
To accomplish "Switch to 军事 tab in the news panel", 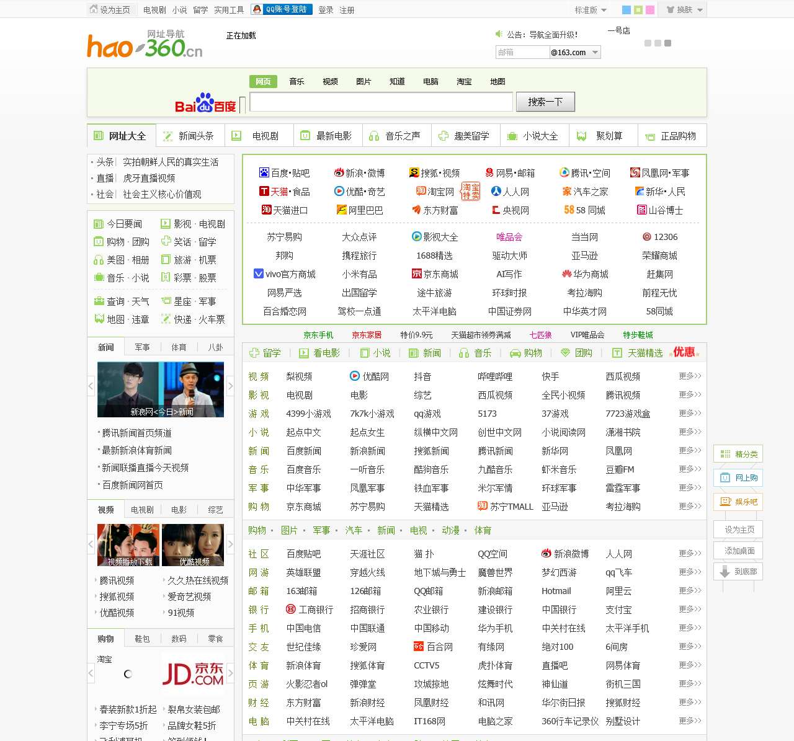I will coord(142,347).
